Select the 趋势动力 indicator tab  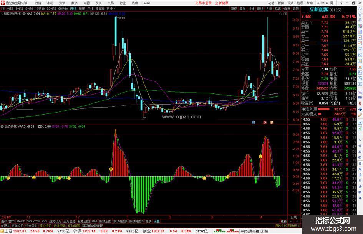pos(55,221)
